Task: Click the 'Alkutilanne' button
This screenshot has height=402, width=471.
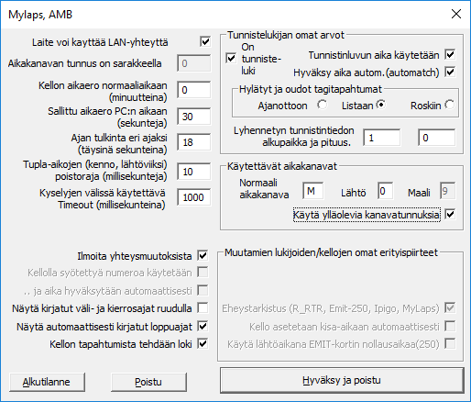Action: pos(47,382)
